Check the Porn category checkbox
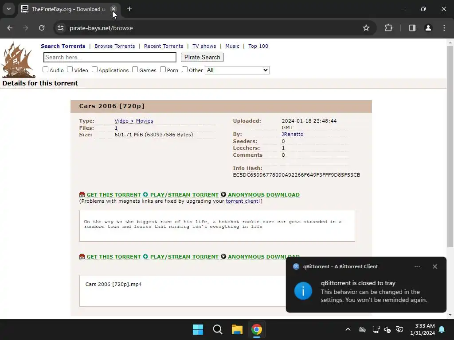The image size is (454, 340). coord(163,70)
